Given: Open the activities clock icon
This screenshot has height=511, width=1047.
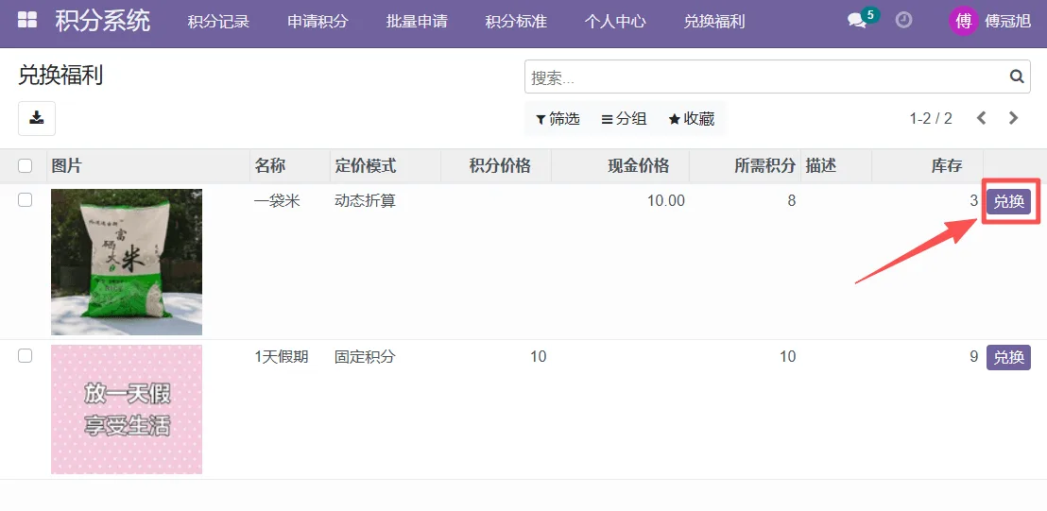Looking at the screenshot, I should [x=903, y=20].
